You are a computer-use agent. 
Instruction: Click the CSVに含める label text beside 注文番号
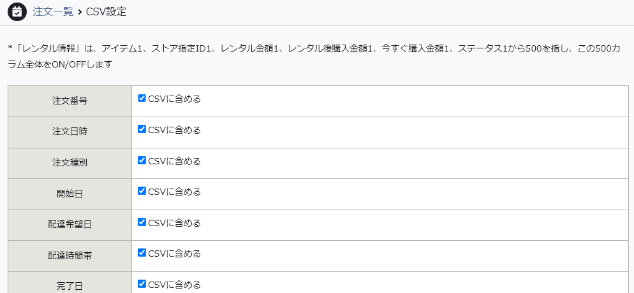174,99
